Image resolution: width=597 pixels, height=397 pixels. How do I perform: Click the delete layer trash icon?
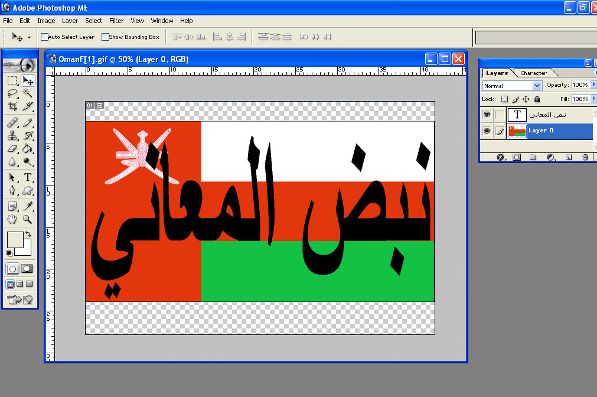tap(585, 157)
